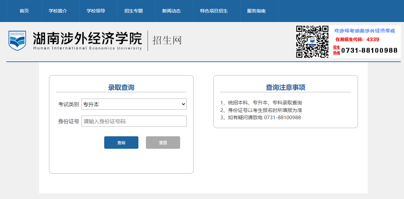Viewport: 404px width, 199px height.
Task: Click the 查询 query button
Action: (x=121, y=142)
